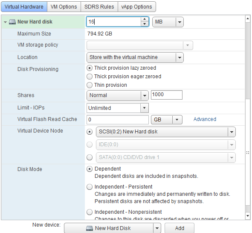Screen dimensions: 252x233
Task: Switch to the VM Options tab
Action: pos(64,7)
